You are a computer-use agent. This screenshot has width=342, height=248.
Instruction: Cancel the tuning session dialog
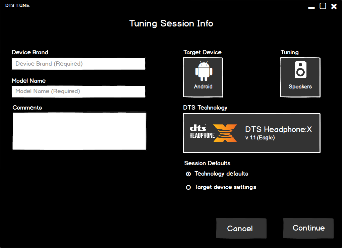point(241,228)
